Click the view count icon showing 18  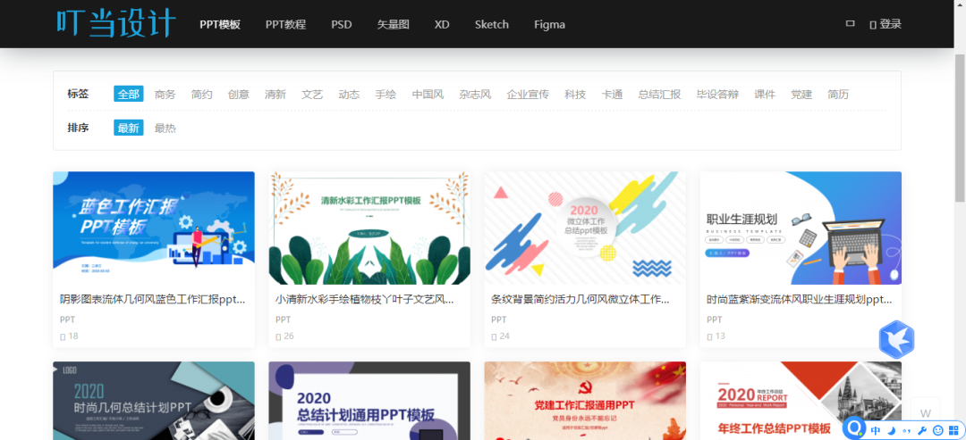(x=63, y=336)
